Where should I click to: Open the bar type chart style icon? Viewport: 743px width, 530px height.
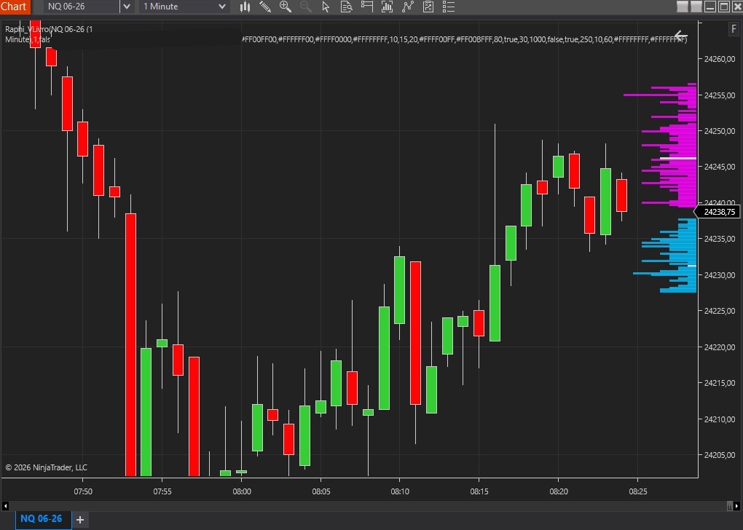click(245, 7)
